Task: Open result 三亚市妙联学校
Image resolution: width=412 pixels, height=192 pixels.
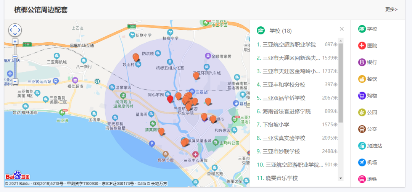Action: (297, 152)
